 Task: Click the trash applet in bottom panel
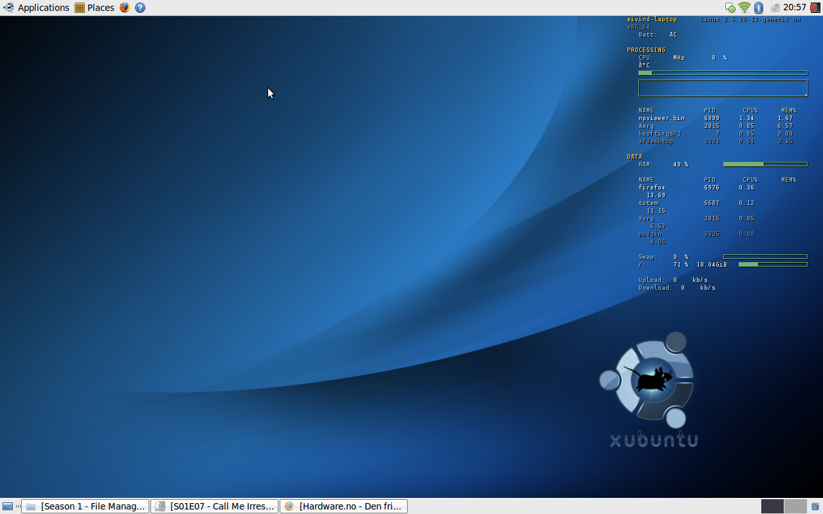click(815, 506)
